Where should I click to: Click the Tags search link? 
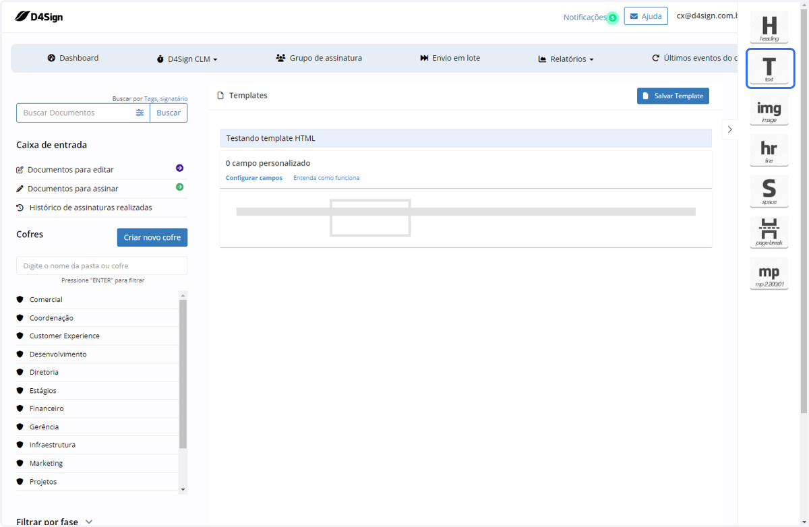click(x=150, y=98)
